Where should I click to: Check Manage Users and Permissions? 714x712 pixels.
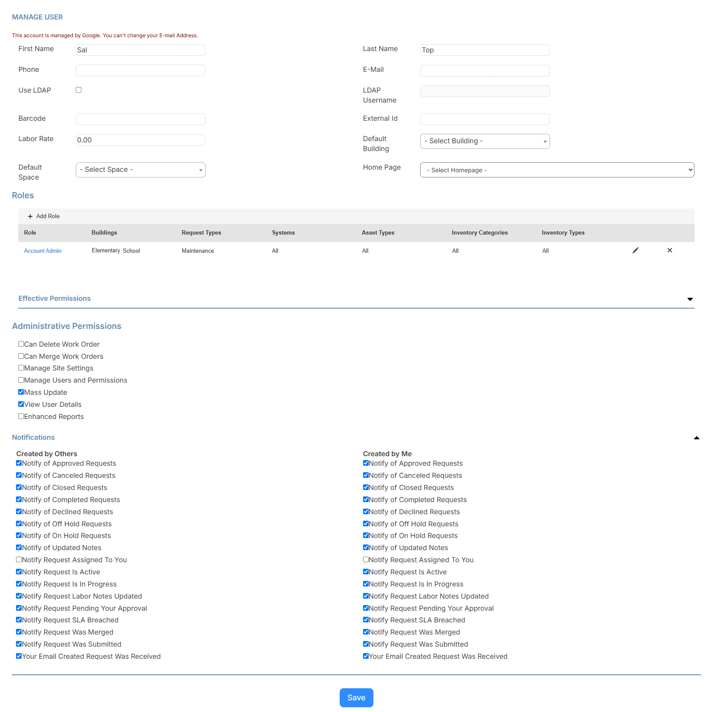(21, 380)
